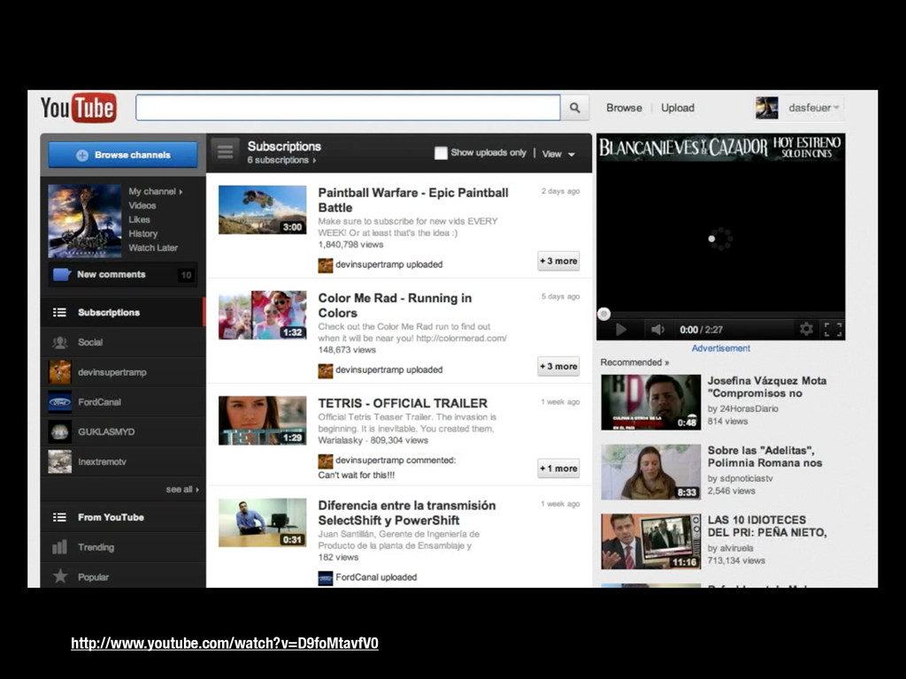This screenshot has width=906, height=679.
Task: Enable Show uploads only checkbox
Action: [x=441, y=153]
